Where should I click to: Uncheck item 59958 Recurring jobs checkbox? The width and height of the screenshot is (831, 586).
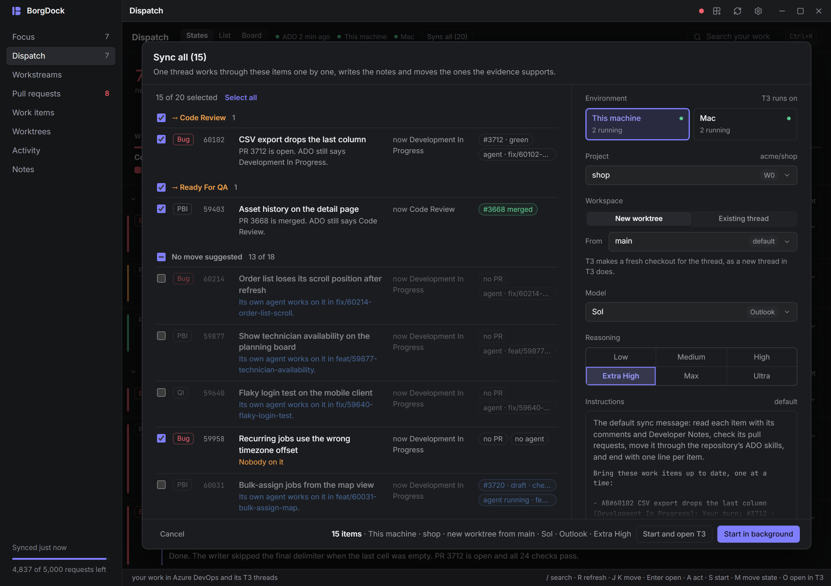tap(161, 439)
